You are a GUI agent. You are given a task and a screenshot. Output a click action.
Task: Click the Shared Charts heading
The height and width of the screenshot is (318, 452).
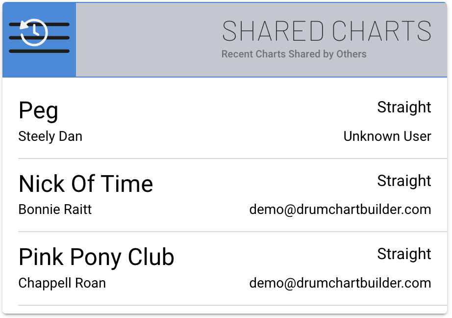tap(326, 31)
